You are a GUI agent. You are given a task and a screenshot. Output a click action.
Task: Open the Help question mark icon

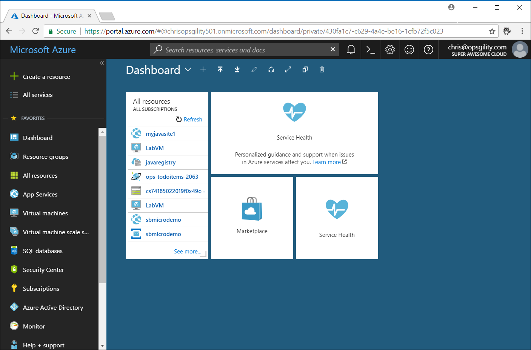click(x=428, y=49)
